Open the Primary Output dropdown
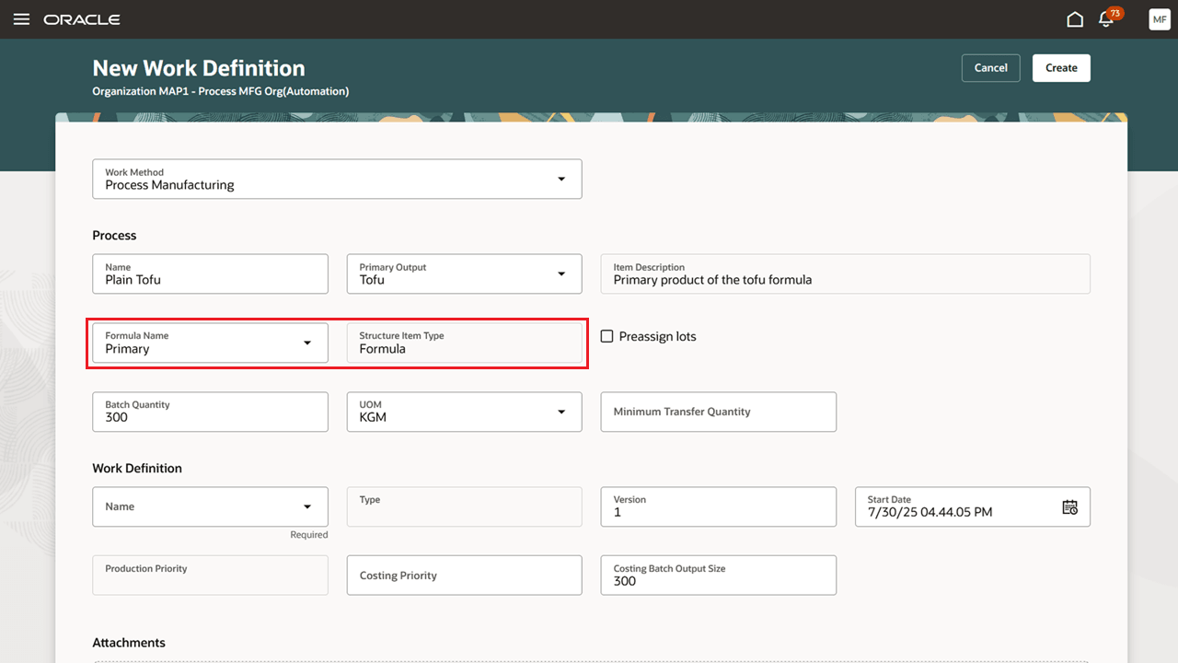Screen dimensions: 1178x663 pyautogui.click(x=561, y=273)
